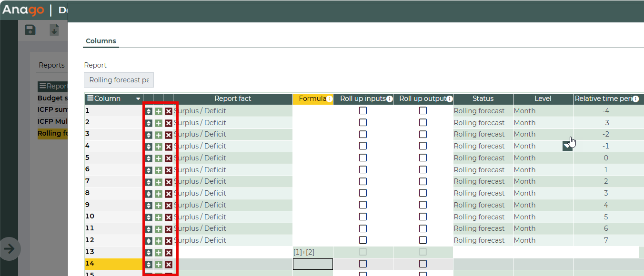Click the add row icon for column 13
644x276 pixels.
[159, 253]
